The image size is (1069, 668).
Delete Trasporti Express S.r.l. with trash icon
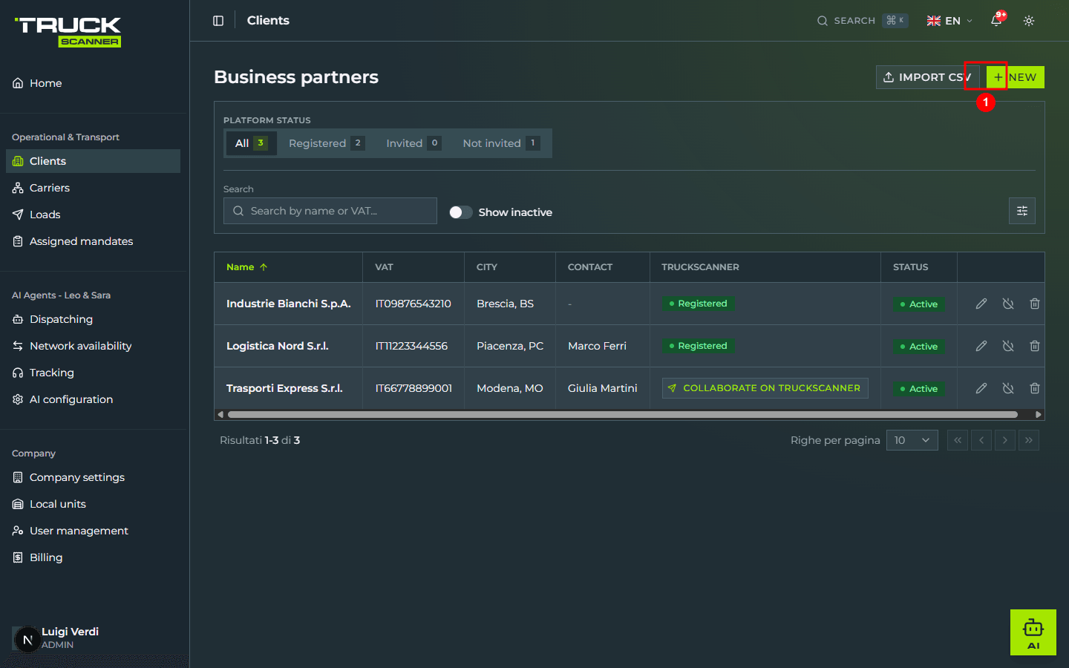click(1035, 388)
